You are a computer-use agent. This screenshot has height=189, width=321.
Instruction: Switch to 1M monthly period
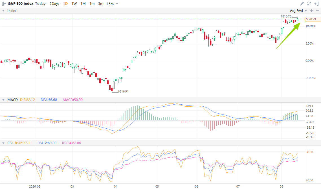(x=83, y=4)
